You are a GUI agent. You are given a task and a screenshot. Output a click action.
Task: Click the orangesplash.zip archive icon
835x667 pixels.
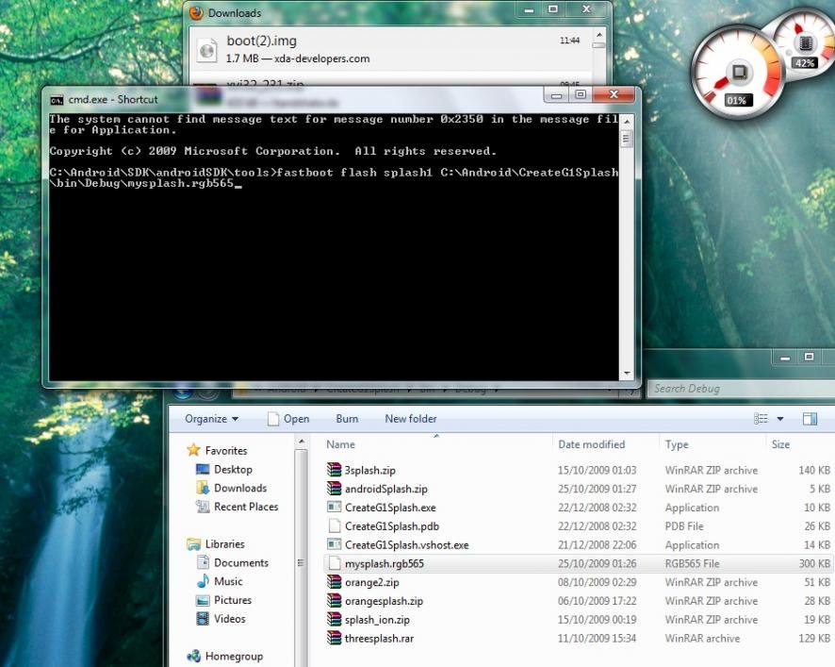click(x=334, y=600)
